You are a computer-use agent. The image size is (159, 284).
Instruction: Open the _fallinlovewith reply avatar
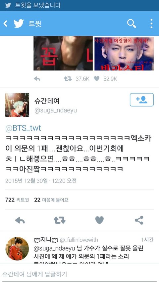17,249
